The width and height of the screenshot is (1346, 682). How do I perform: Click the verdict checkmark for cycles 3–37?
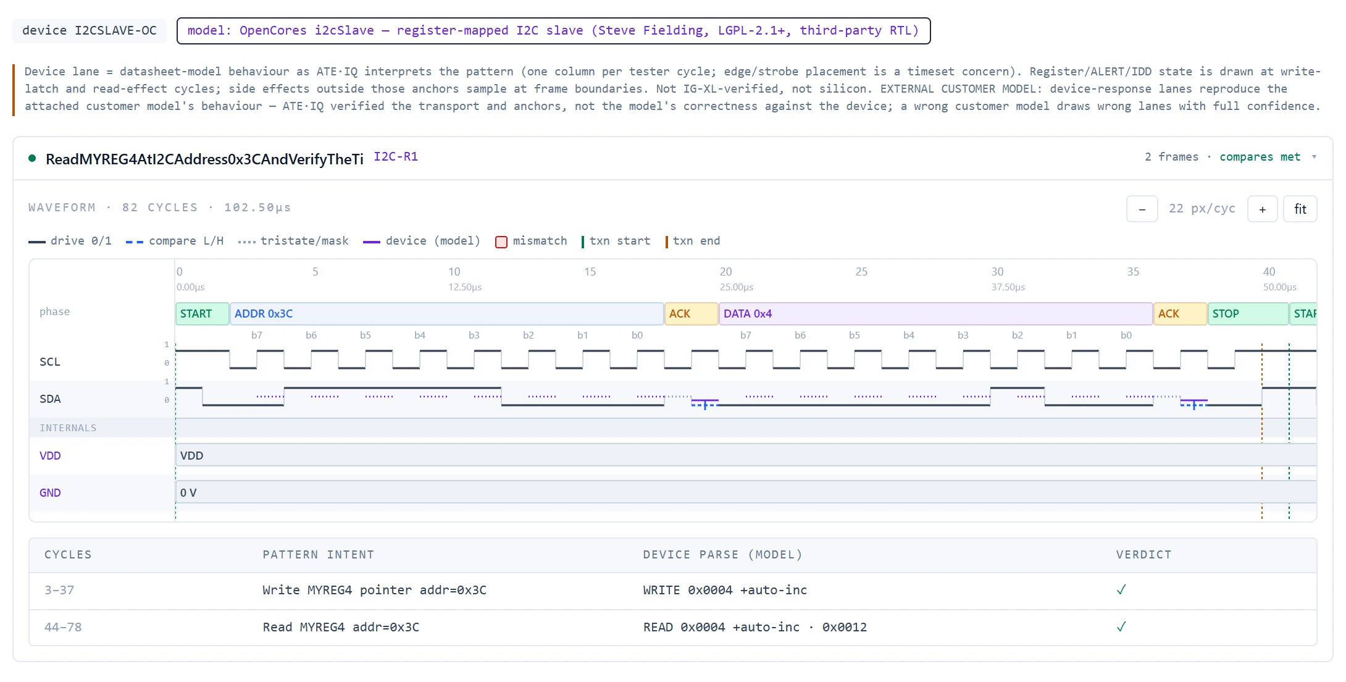point(1121,590)
